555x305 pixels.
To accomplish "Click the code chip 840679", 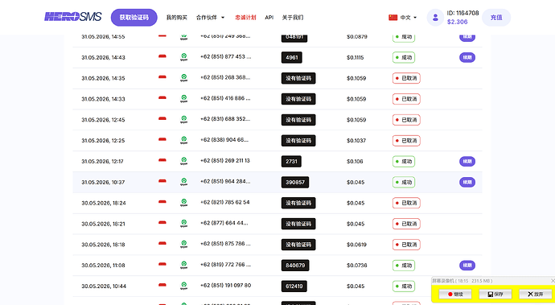I will [x=295, y=265].
